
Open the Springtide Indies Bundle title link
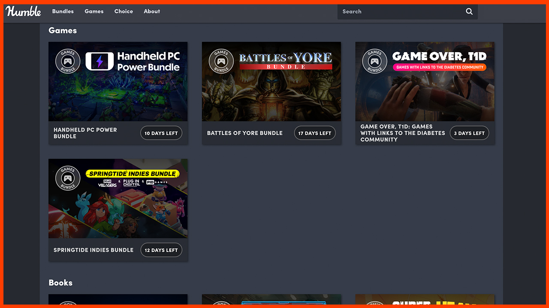[x=94, y=250]
